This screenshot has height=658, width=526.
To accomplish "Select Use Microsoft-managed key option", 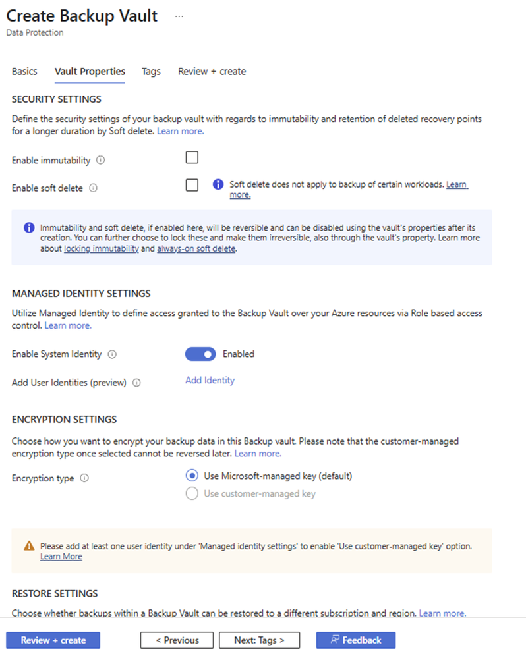I will (191, 475).
